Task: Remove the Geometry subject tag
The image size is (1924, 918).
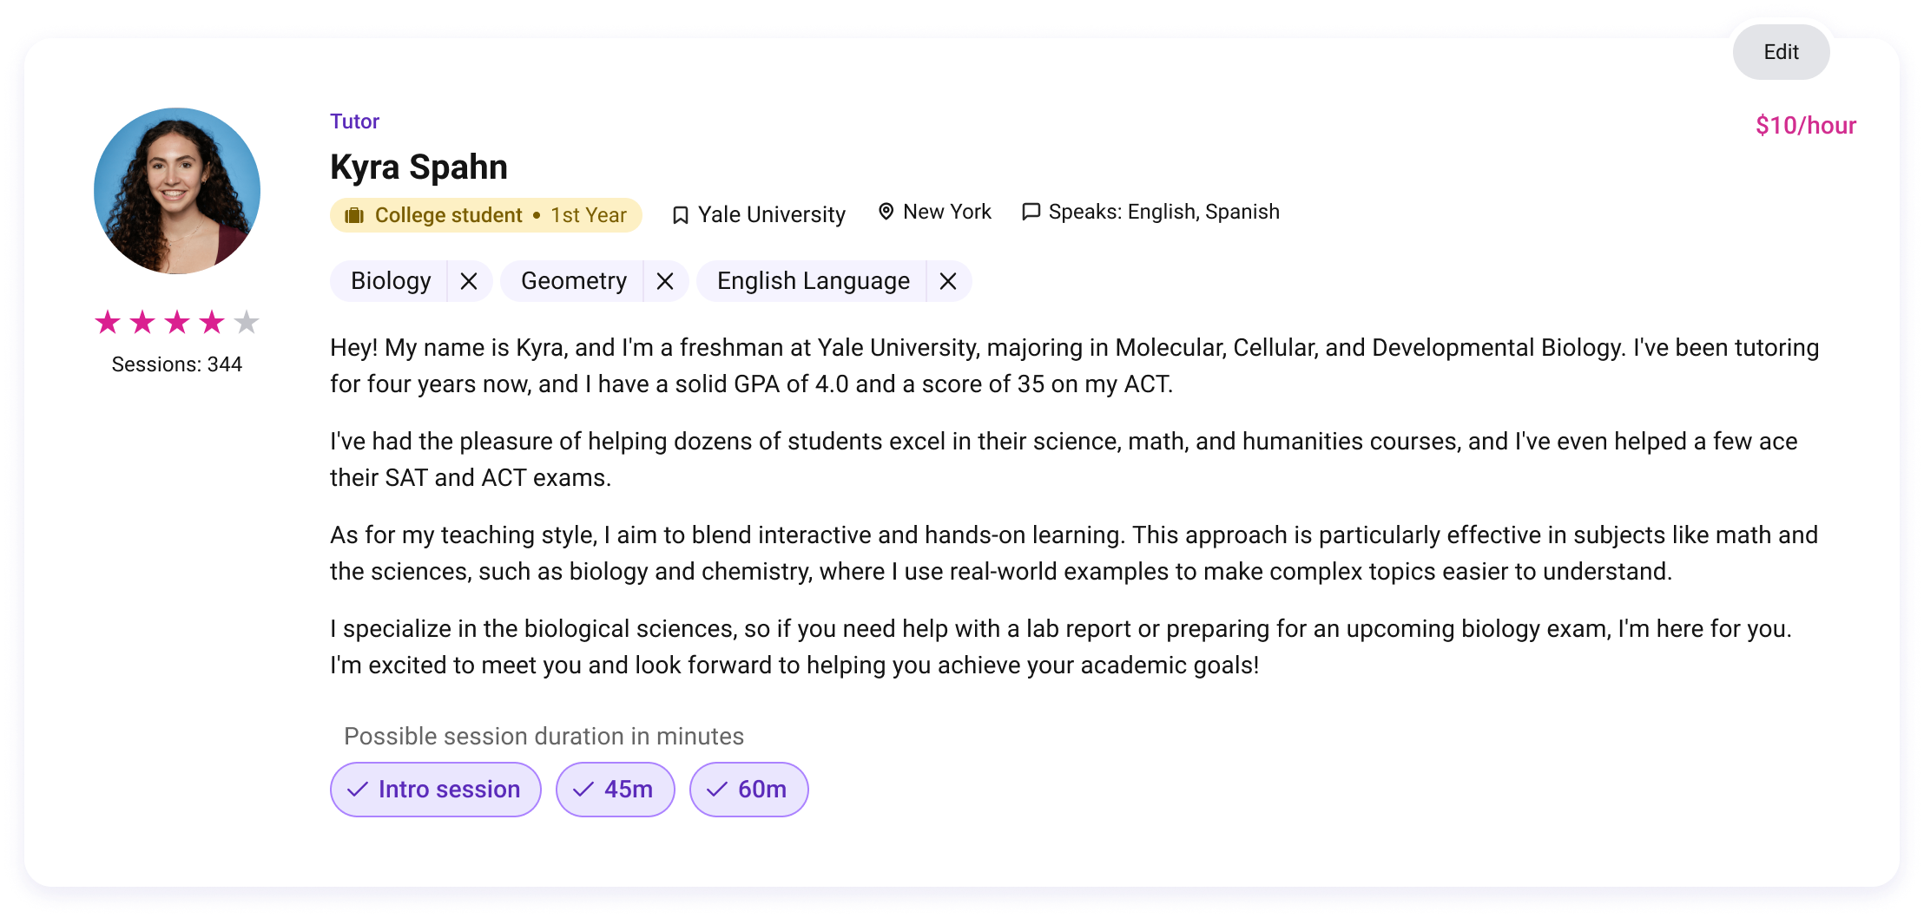Action: [x=665, y=280]
